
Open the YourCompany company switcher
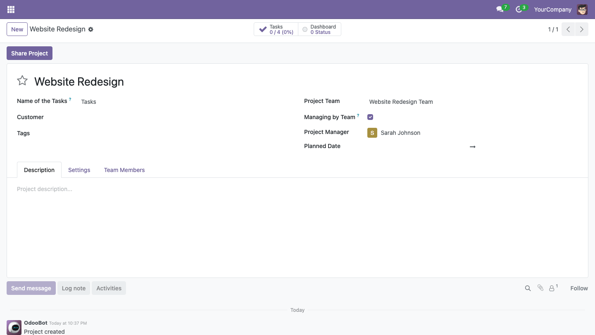tap(552, 10)
